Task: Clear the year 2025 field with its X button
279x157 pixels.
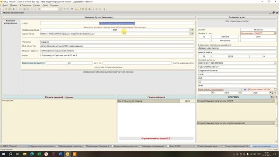Action: (x=270, y=93)
